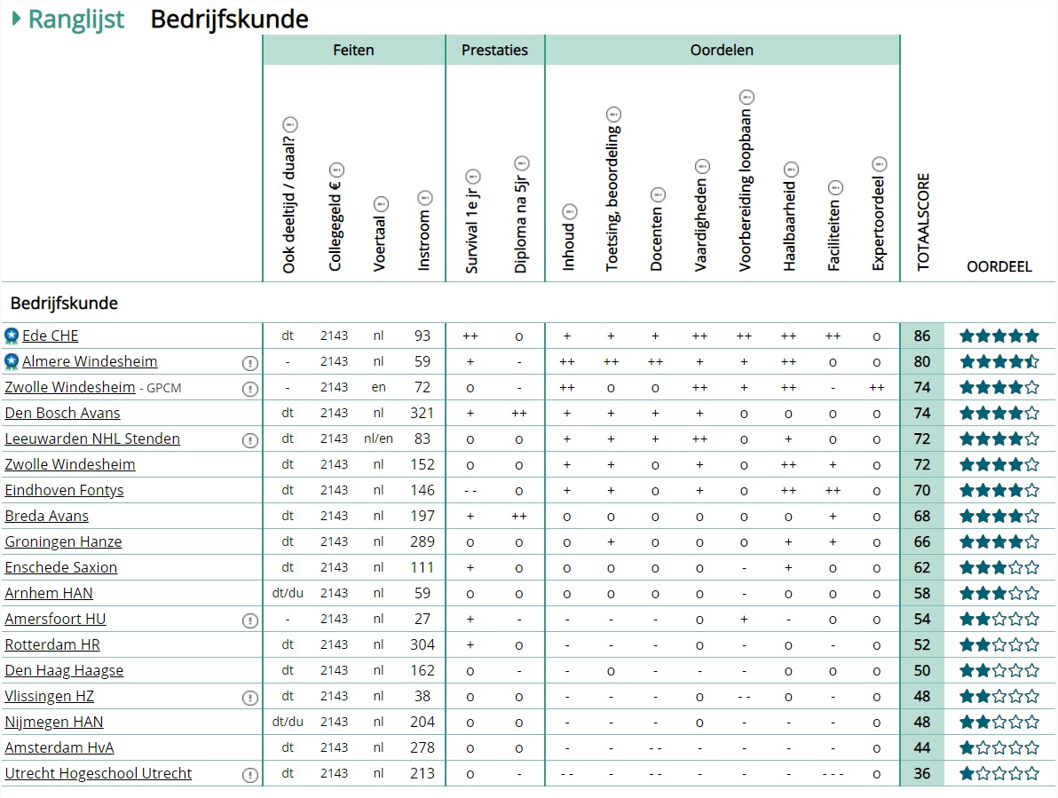Open the Utrecht Hogeschool Utrecht link
Screen dimensions: 1058x798
pos(99,773)
